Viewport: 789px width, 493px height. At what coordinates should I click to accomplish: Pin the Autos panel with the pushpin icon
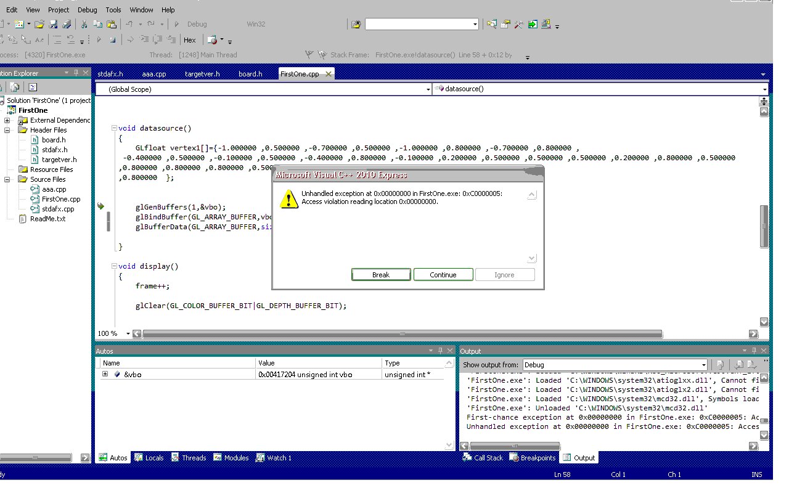click(x=441, y=351)
